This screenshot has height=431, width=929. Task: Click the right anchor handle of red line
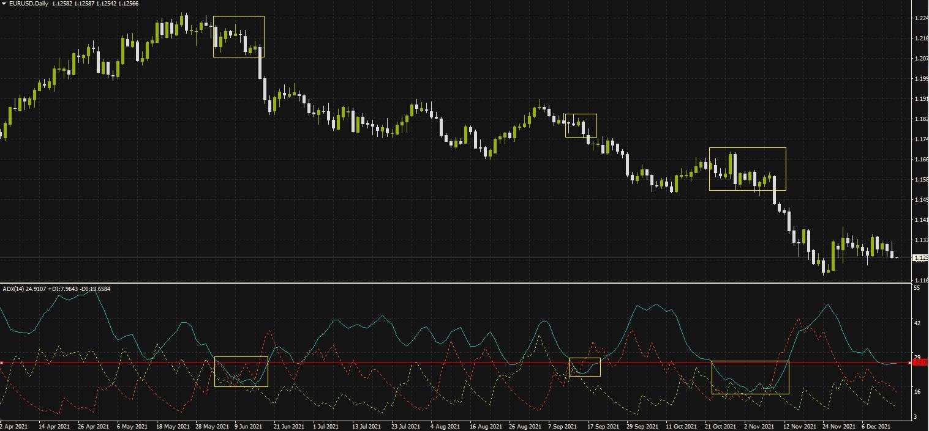point(909,363)
